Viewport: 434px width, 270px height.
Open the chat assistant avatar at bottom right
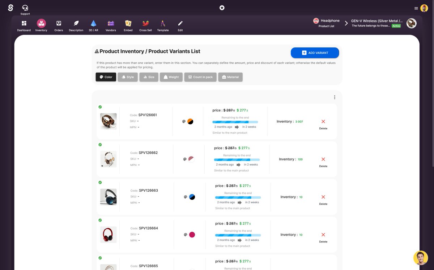pos(421,258)
